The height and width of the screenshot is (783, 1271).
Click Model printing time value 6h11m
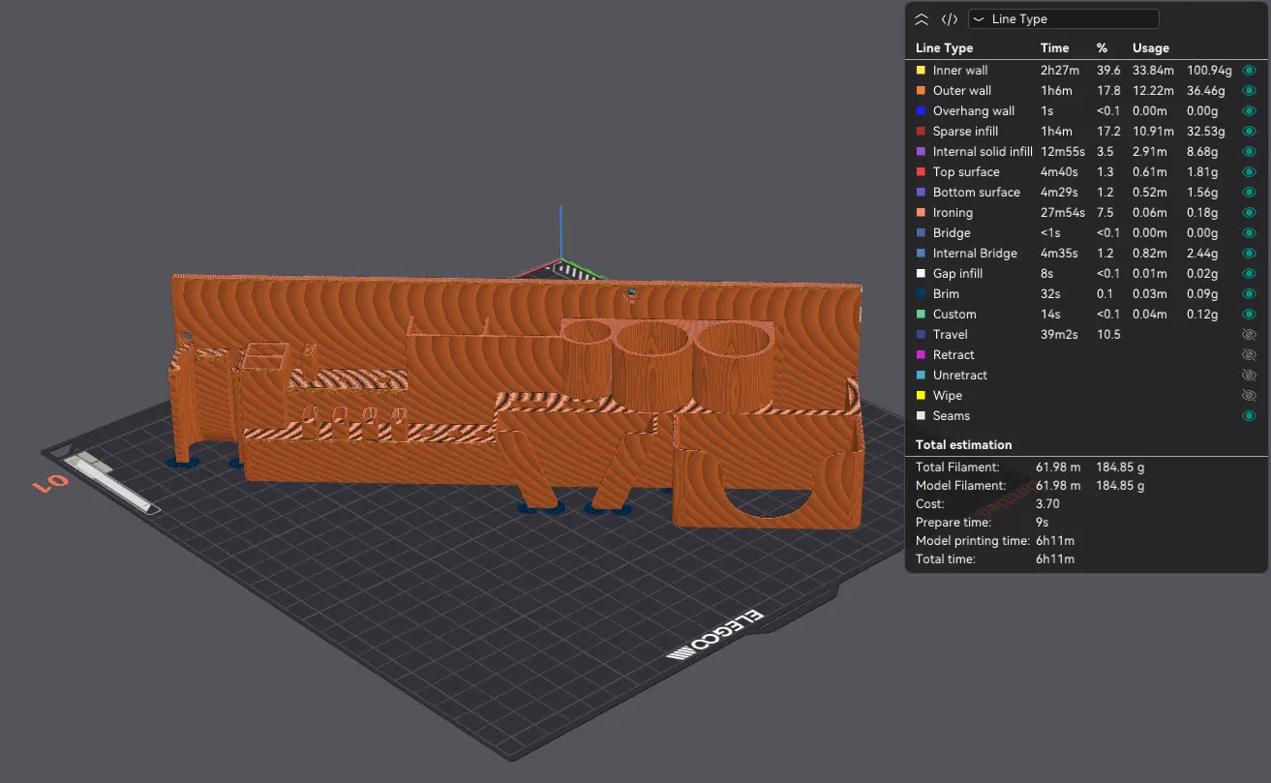pyautogui.click(x=1055, y=541)
